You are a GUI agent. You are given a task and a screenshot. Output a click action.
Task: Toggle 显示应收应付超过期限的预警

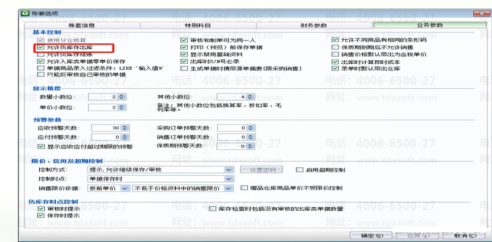(x=41, y=146)
